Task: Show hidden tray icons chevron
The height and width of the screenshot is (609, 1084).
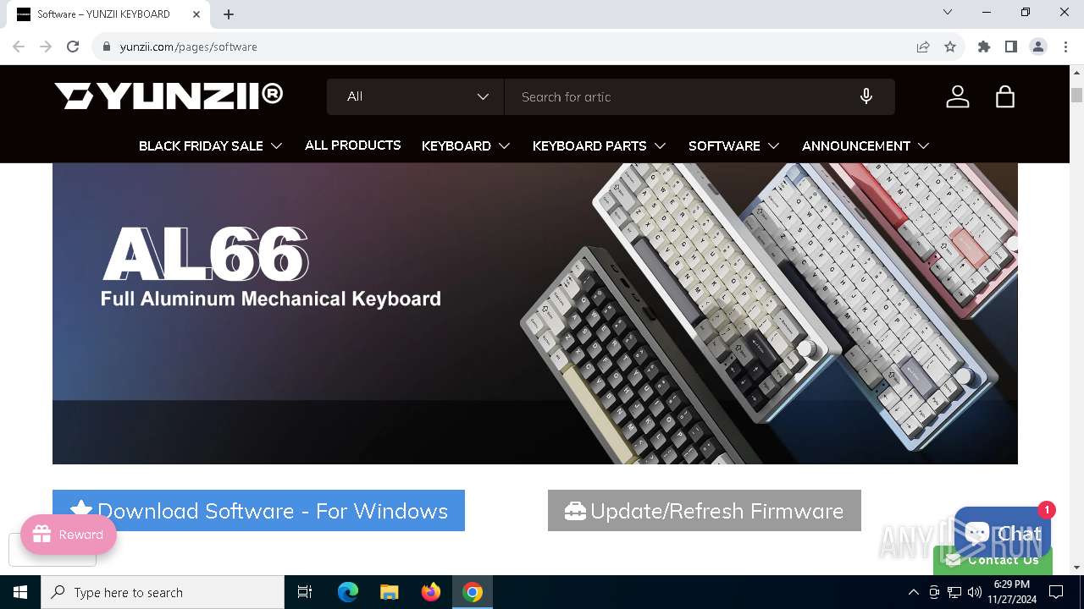Action: pos(913,592)
